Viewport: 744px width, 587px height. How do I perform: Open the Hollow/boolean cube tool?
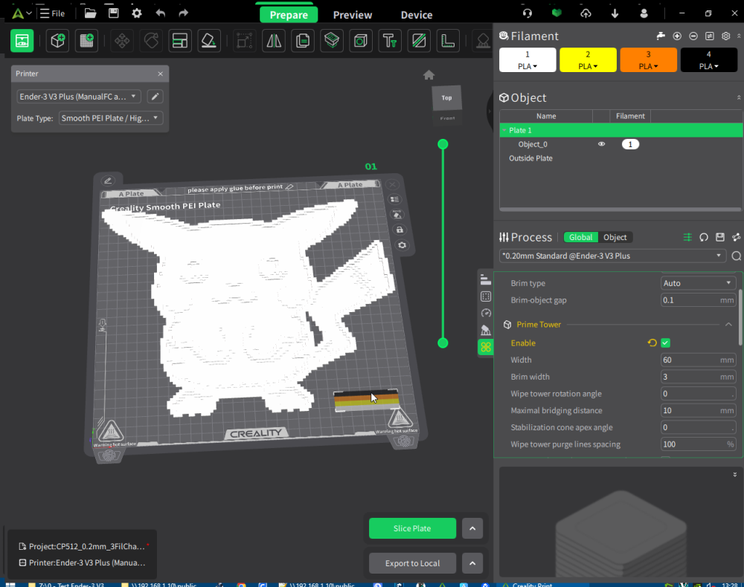coord(361,41)
